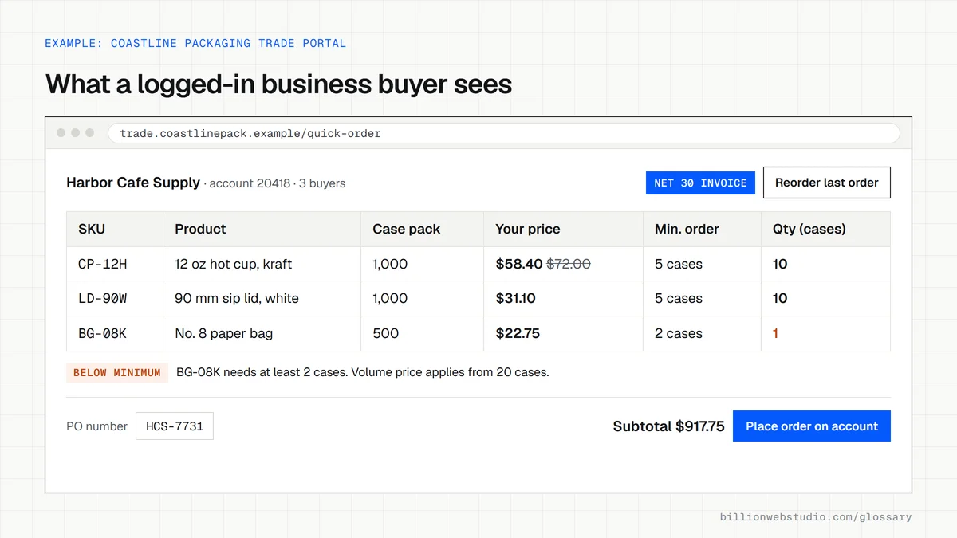957x538 pixels.
Task: Click the Qty (cases) column header
Action: [826, 229]
